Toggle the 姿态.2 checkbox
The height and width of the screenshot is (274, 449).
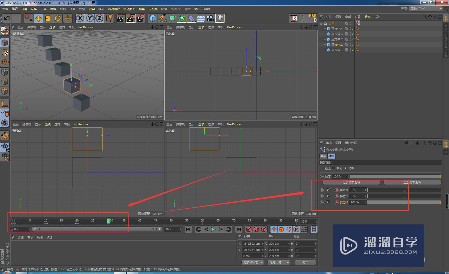point(328,202)
